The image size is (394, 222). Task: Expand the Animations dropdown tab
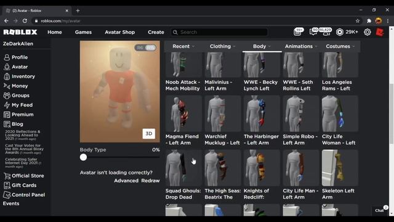click(301, 47)
